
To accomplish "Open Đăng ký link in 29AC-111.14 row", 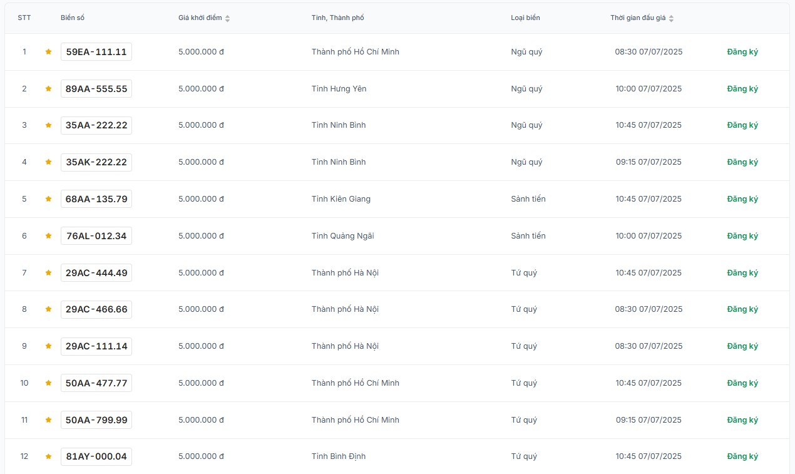I will click(742, 346).
